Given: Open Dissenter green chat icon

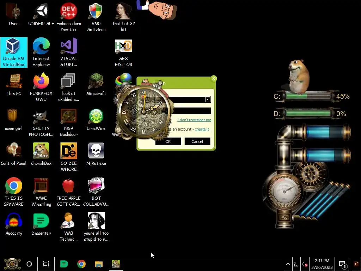Looking at the screenshot, I should tap(41, 224).
